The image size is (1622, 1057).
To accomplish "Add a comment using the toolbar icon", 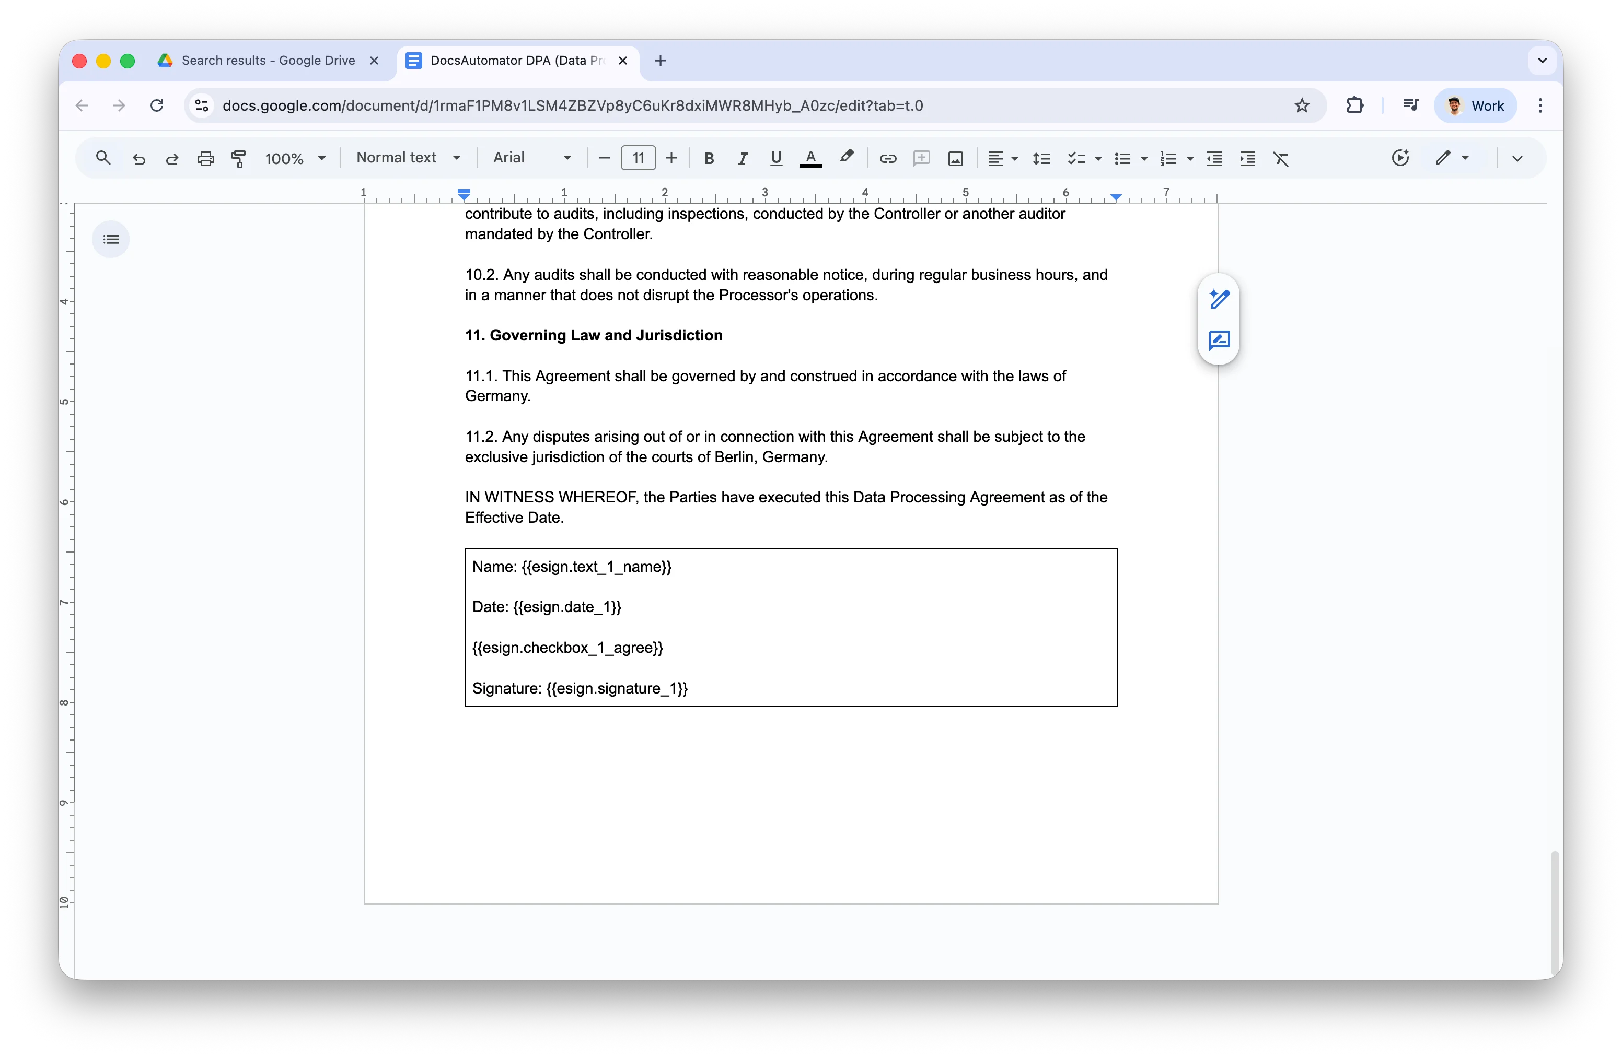I will (921, 159).
